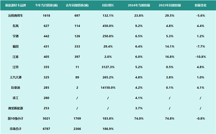The height and width of the screenshot is (134, 216).
Task: Click the 市场合计 row label
Action: (15, 129)
